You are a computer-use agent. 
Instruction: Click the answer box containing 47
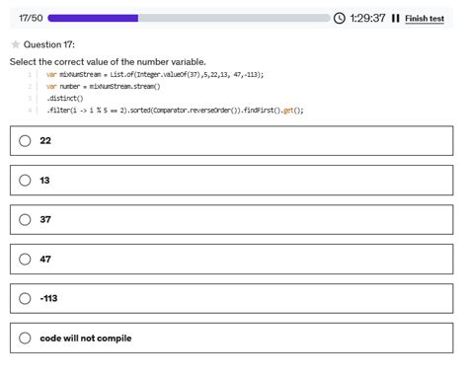tap(231, 259)
